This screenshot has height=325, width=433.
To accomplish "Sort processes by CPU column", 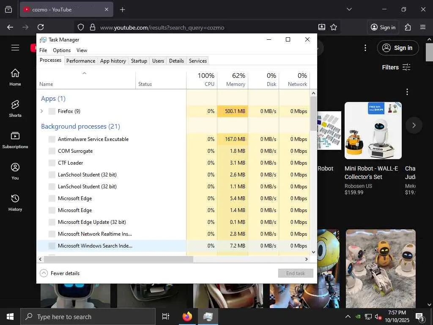I will pos(202,80).
